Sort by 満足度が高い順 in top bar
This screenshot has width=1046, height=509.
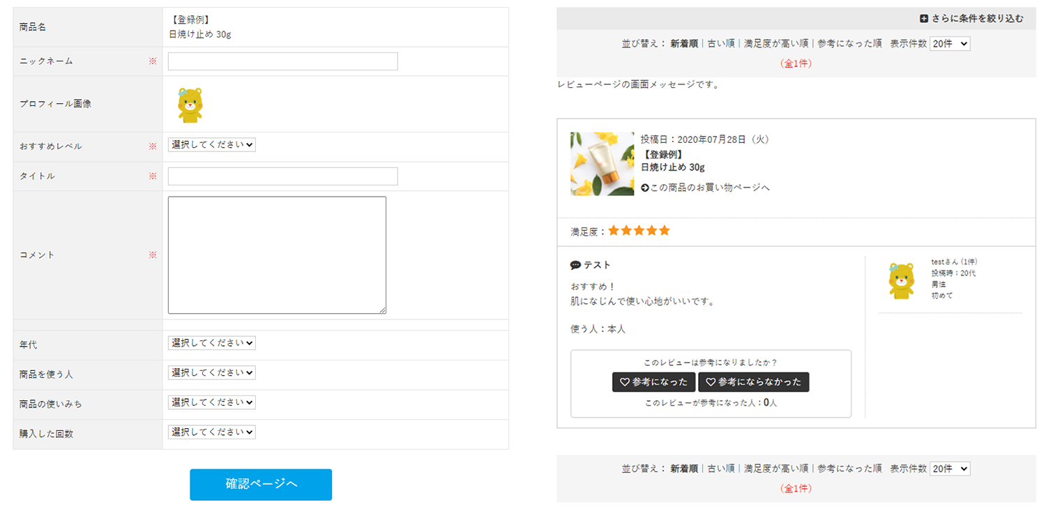775,44
